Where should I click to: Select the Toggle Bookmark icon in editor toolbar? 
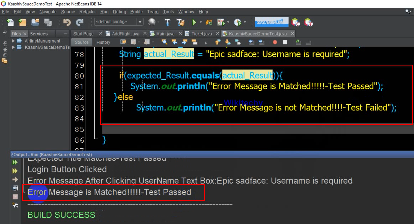tap(237, 42)
